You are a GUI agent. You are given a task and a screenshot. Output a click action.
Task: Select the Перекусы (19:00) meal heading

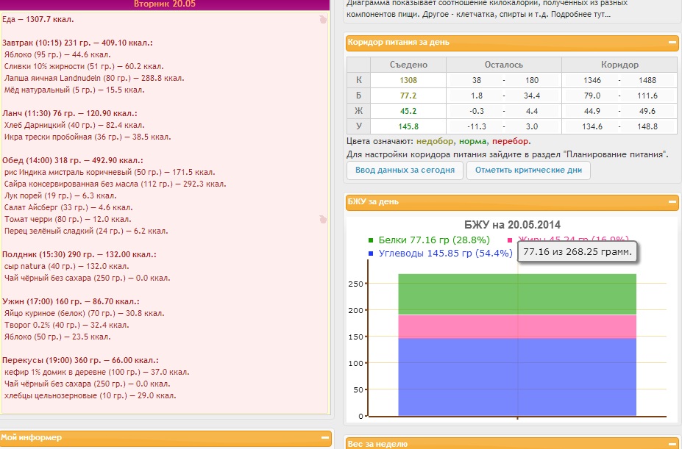[80, 359]
